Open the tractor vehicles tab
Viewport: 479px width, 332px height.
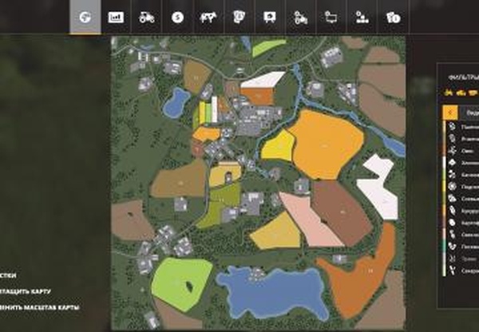tap(147, 18)
